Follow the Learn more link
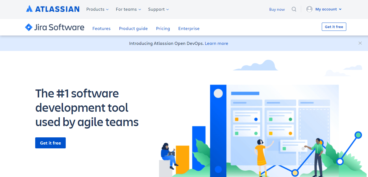 click(x=216, y=43)
